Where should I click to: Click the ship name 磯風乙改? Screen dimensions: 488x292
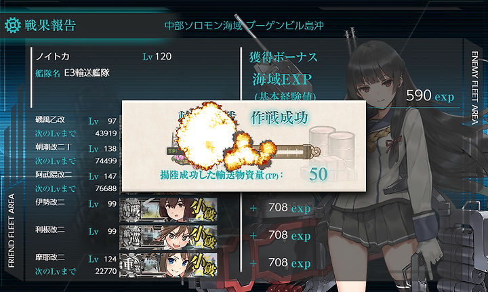pyautogui.click(x=49, y=119)
